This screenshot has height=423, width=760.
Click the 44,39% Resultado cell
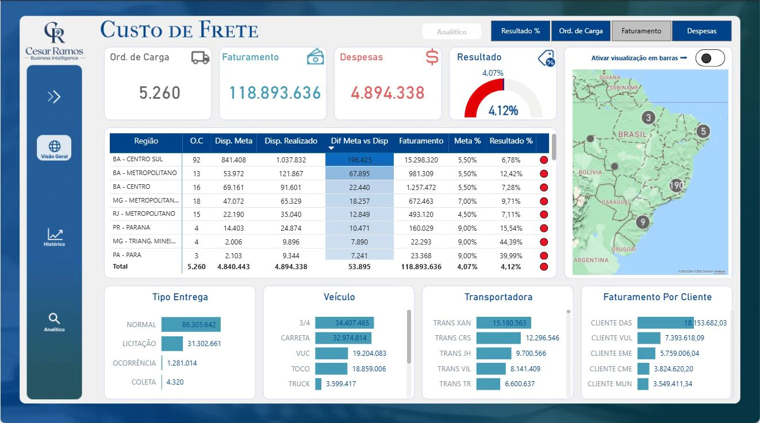click(x=510, y=242)
